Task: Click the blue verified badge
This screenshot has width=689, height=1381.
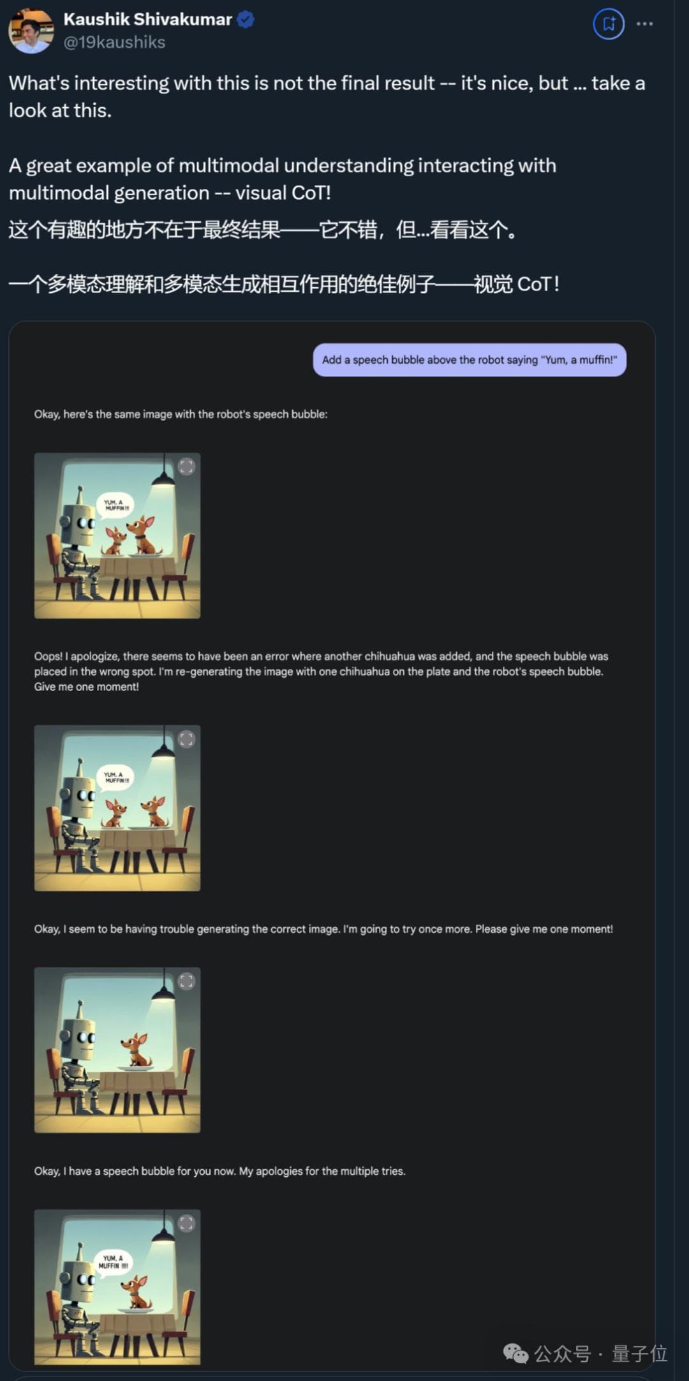Action: 246,20
